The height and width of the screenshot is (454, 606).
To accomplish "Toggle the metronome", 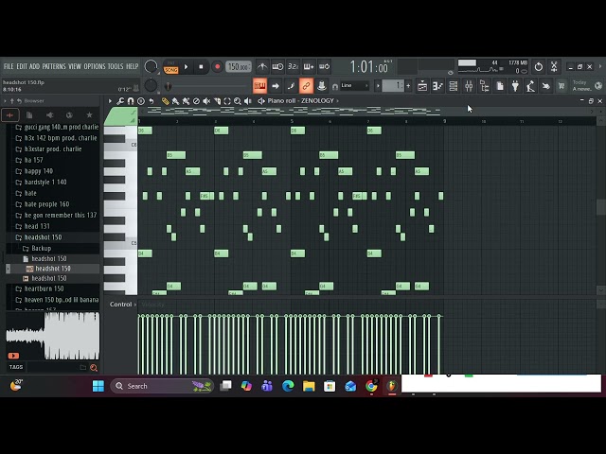I will click(262, 67).
